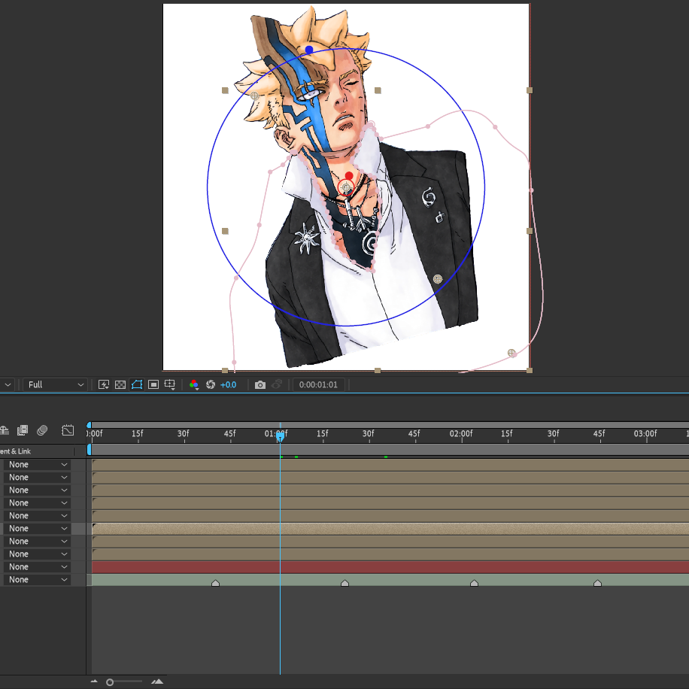This screenshot has height=689, width=689.
Task: Take a snapshot with the camera icon
Action: 260,385
